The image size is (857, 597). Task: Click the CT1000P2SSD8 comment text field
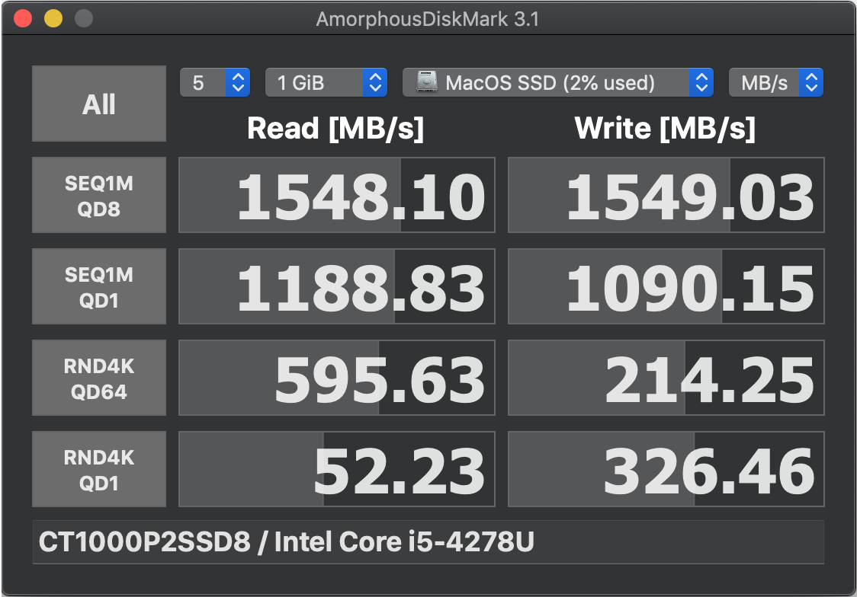point(428,542)
